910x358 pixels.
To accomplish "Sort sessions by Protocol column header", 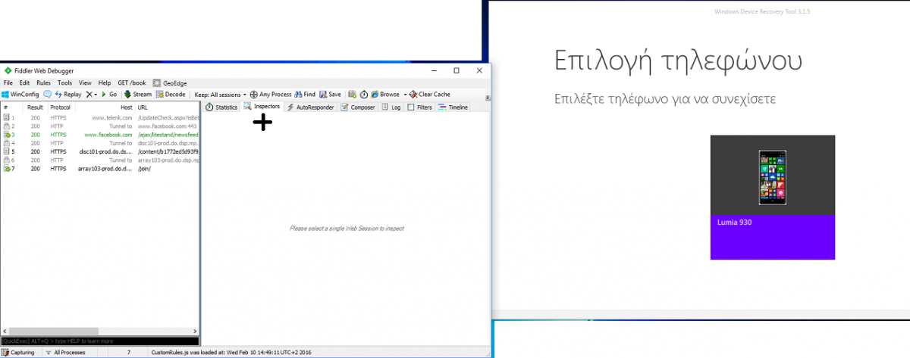I will (61, 107).
